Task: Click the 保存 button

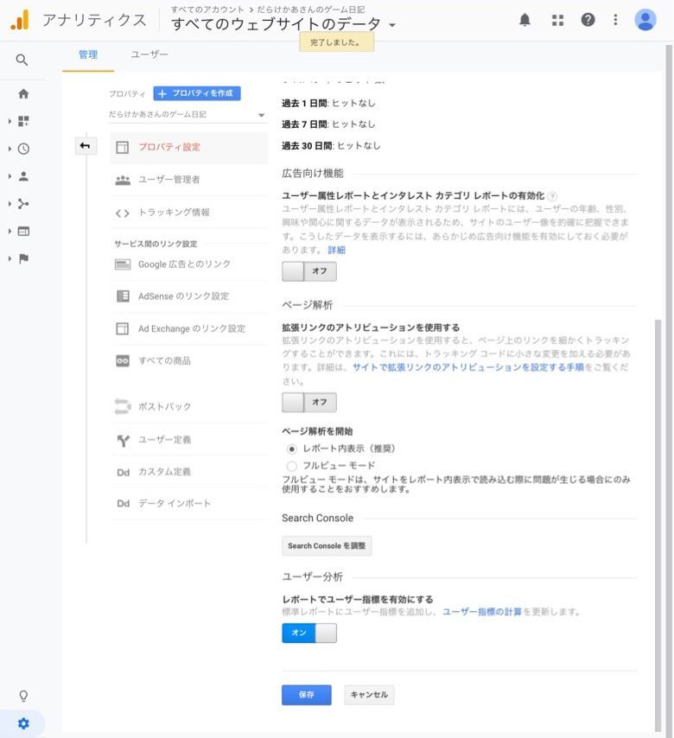Action: pyautogui.click(x=307, y=695)
